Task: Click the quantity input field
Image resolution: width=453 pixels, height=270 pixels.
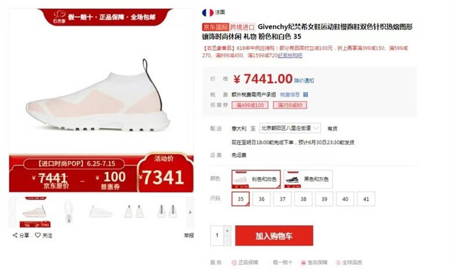Action: (217, 235)
